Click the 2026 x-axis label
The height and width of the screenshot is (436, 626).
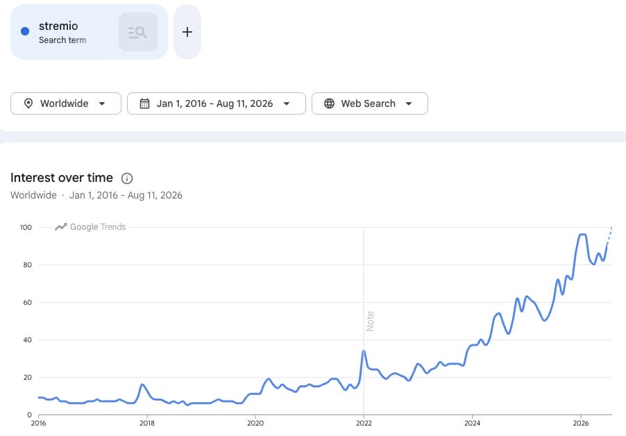[x=581, y=424]
